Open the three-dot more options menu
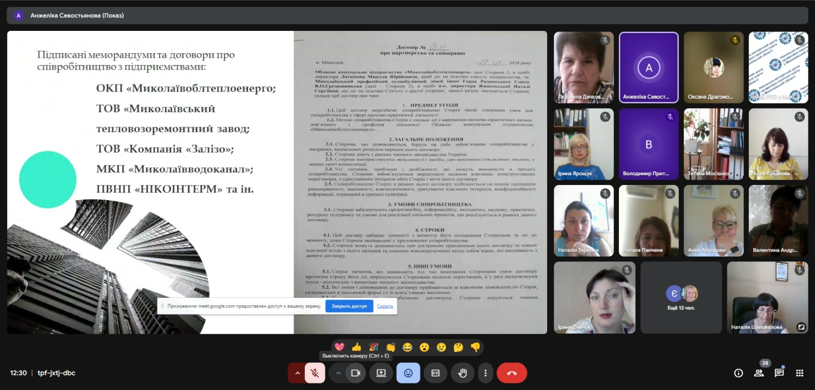Image resolution: width=815 pixels, height=390 pixels. [485, 373]
